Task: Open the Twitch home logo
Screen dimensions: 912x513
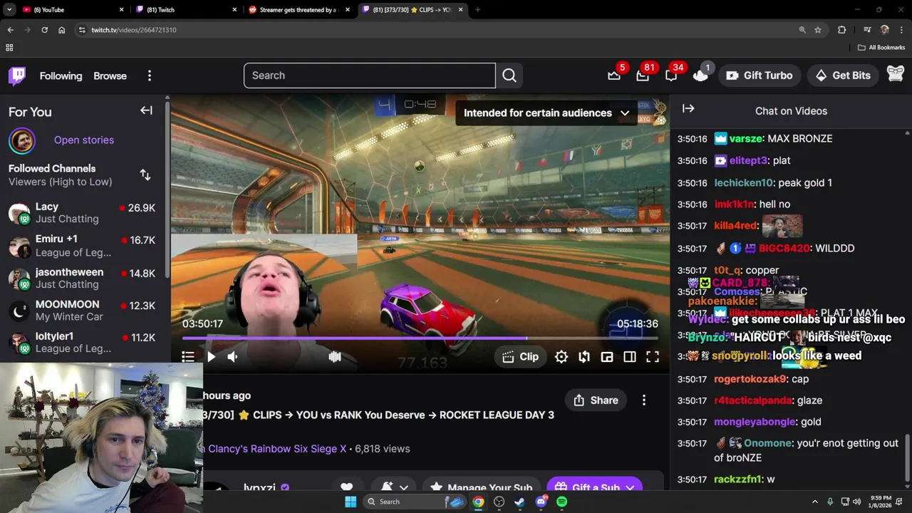Action: (x=17, y=76)
